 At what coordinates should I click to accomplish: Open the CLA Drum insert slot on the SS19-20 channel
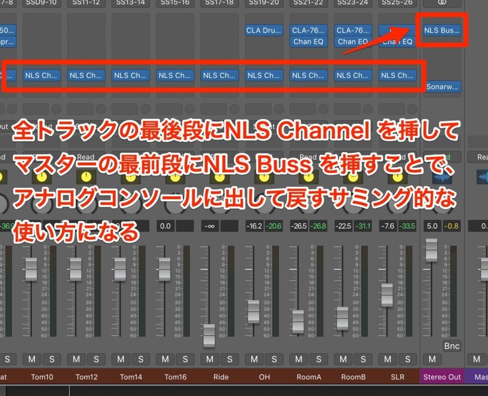[264, 30]
